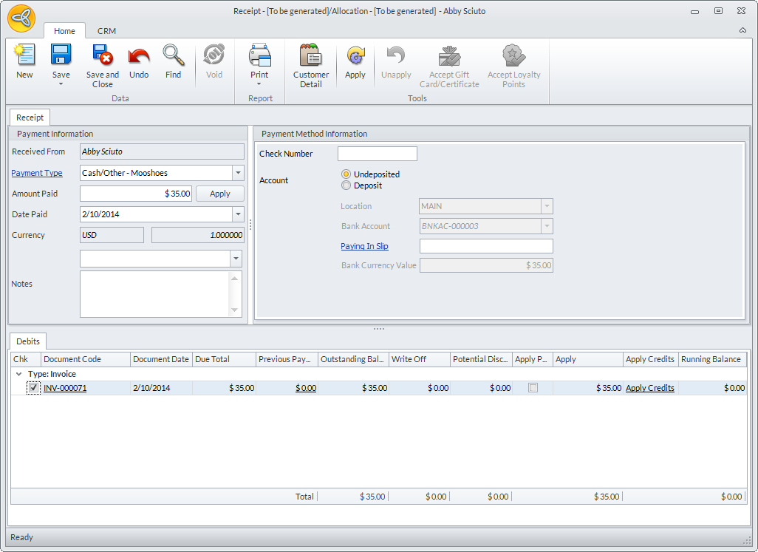Click the Check Number input field
Viewport: 758px width, 552px height.
377,154
